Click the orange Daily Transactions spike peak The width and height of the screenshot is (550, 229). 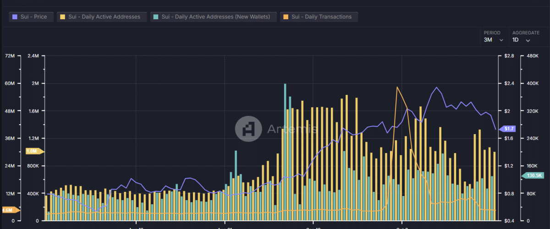click(x=397, y=87)
